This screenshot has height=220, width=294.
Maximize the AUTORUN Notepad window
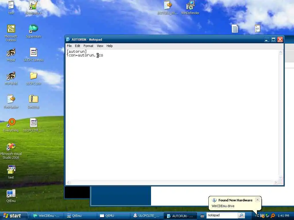273,40
